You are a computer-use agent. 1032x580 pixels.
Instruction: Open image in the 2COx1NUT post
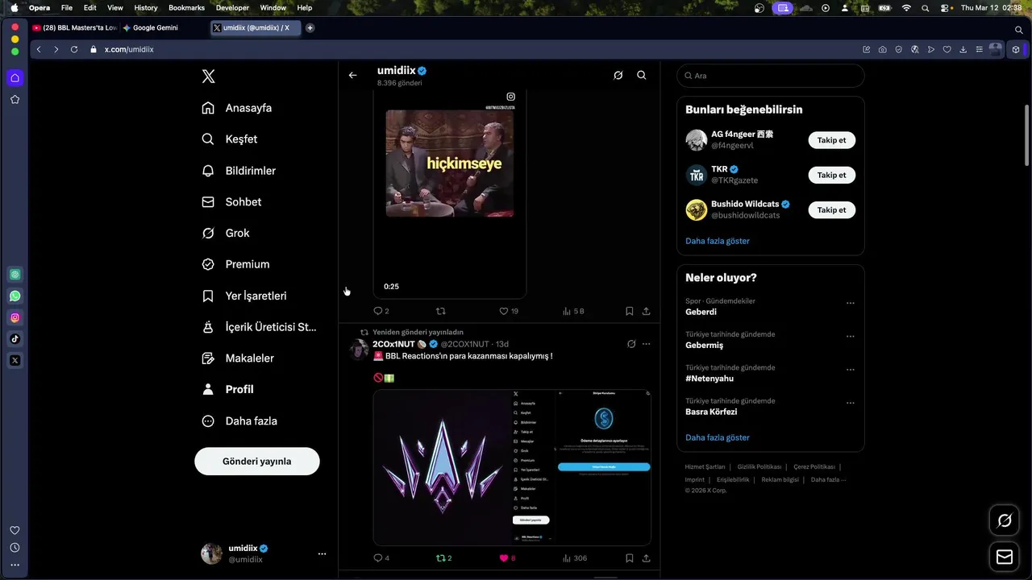512,468
